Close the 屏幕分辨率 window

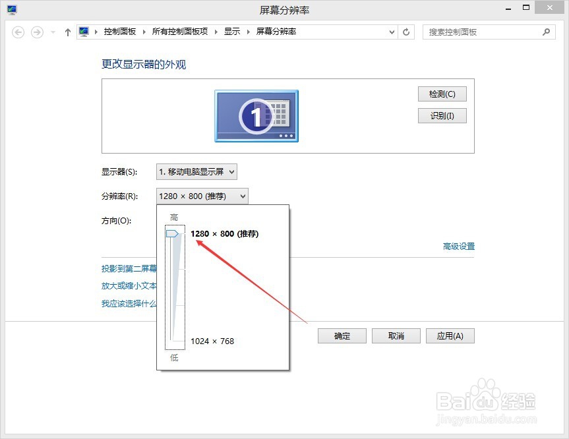click(550, 8)
